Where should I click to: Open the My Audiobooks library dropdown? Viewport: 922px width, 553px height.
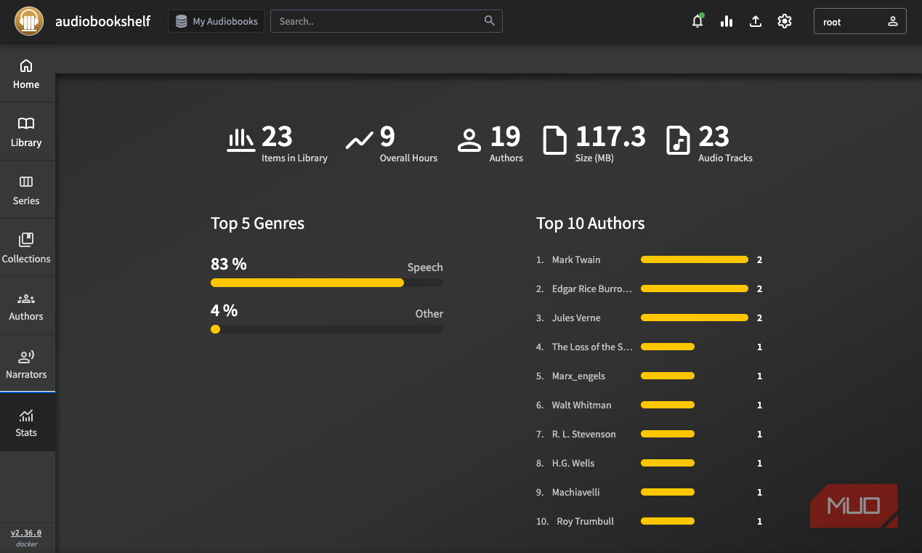(x=216, y=21)
